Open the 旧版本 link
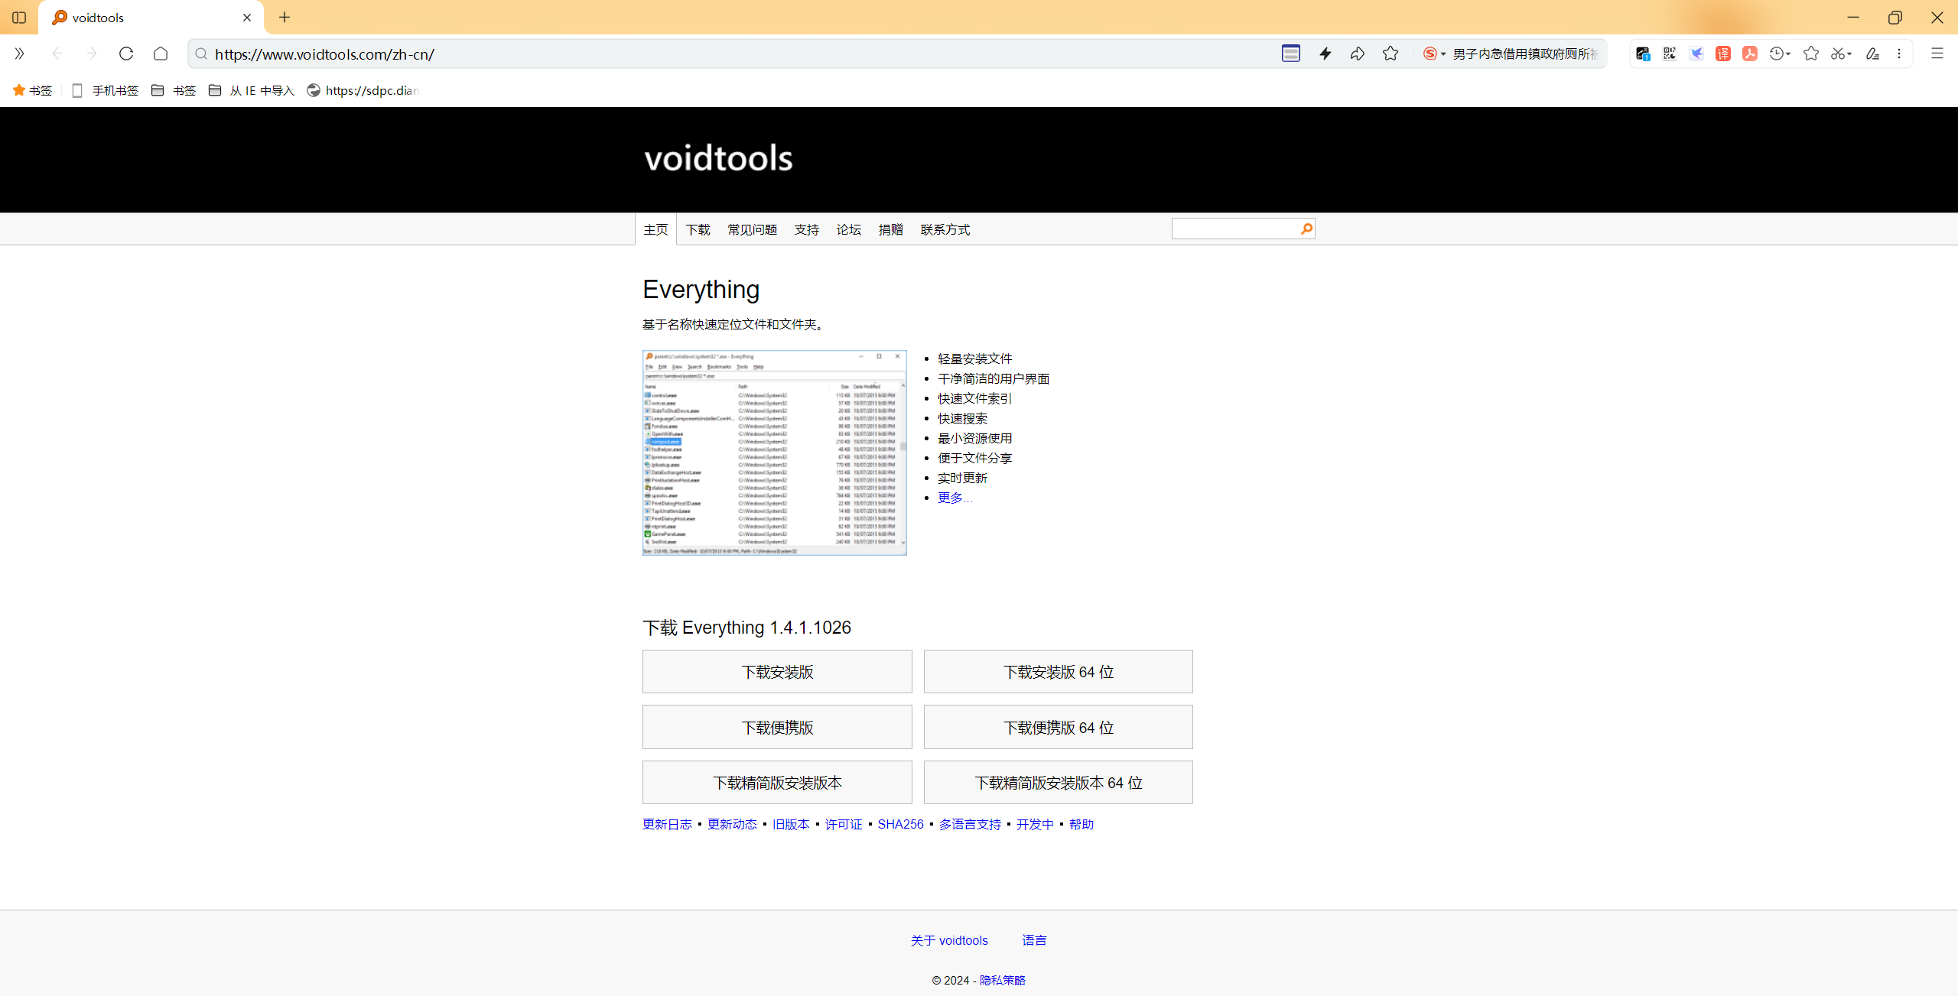The width and height of the screenshot is (1958, 996). tap(791, 824)
